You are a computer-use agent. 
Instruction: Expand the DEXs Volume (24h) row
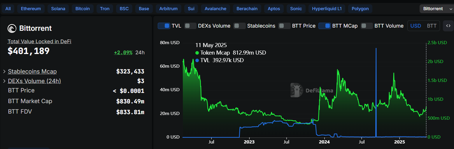pyautogui.click(x=4, y=81)
